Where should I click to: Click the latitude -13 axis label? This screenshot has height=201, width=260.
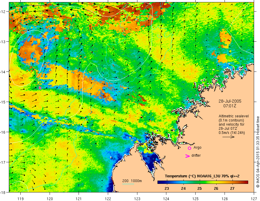3,42
